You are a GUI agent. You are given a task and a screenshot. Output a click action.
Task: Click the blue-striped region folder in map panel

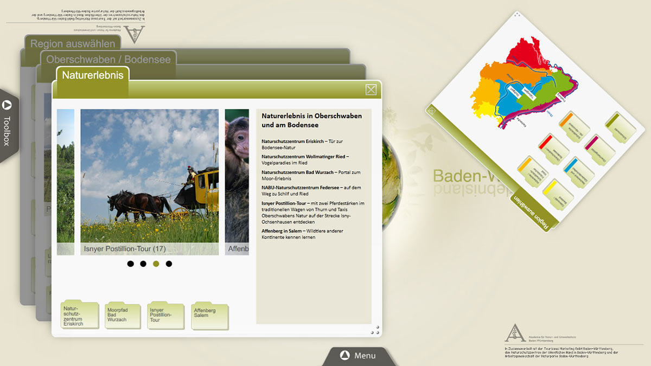tap(578, 172)
